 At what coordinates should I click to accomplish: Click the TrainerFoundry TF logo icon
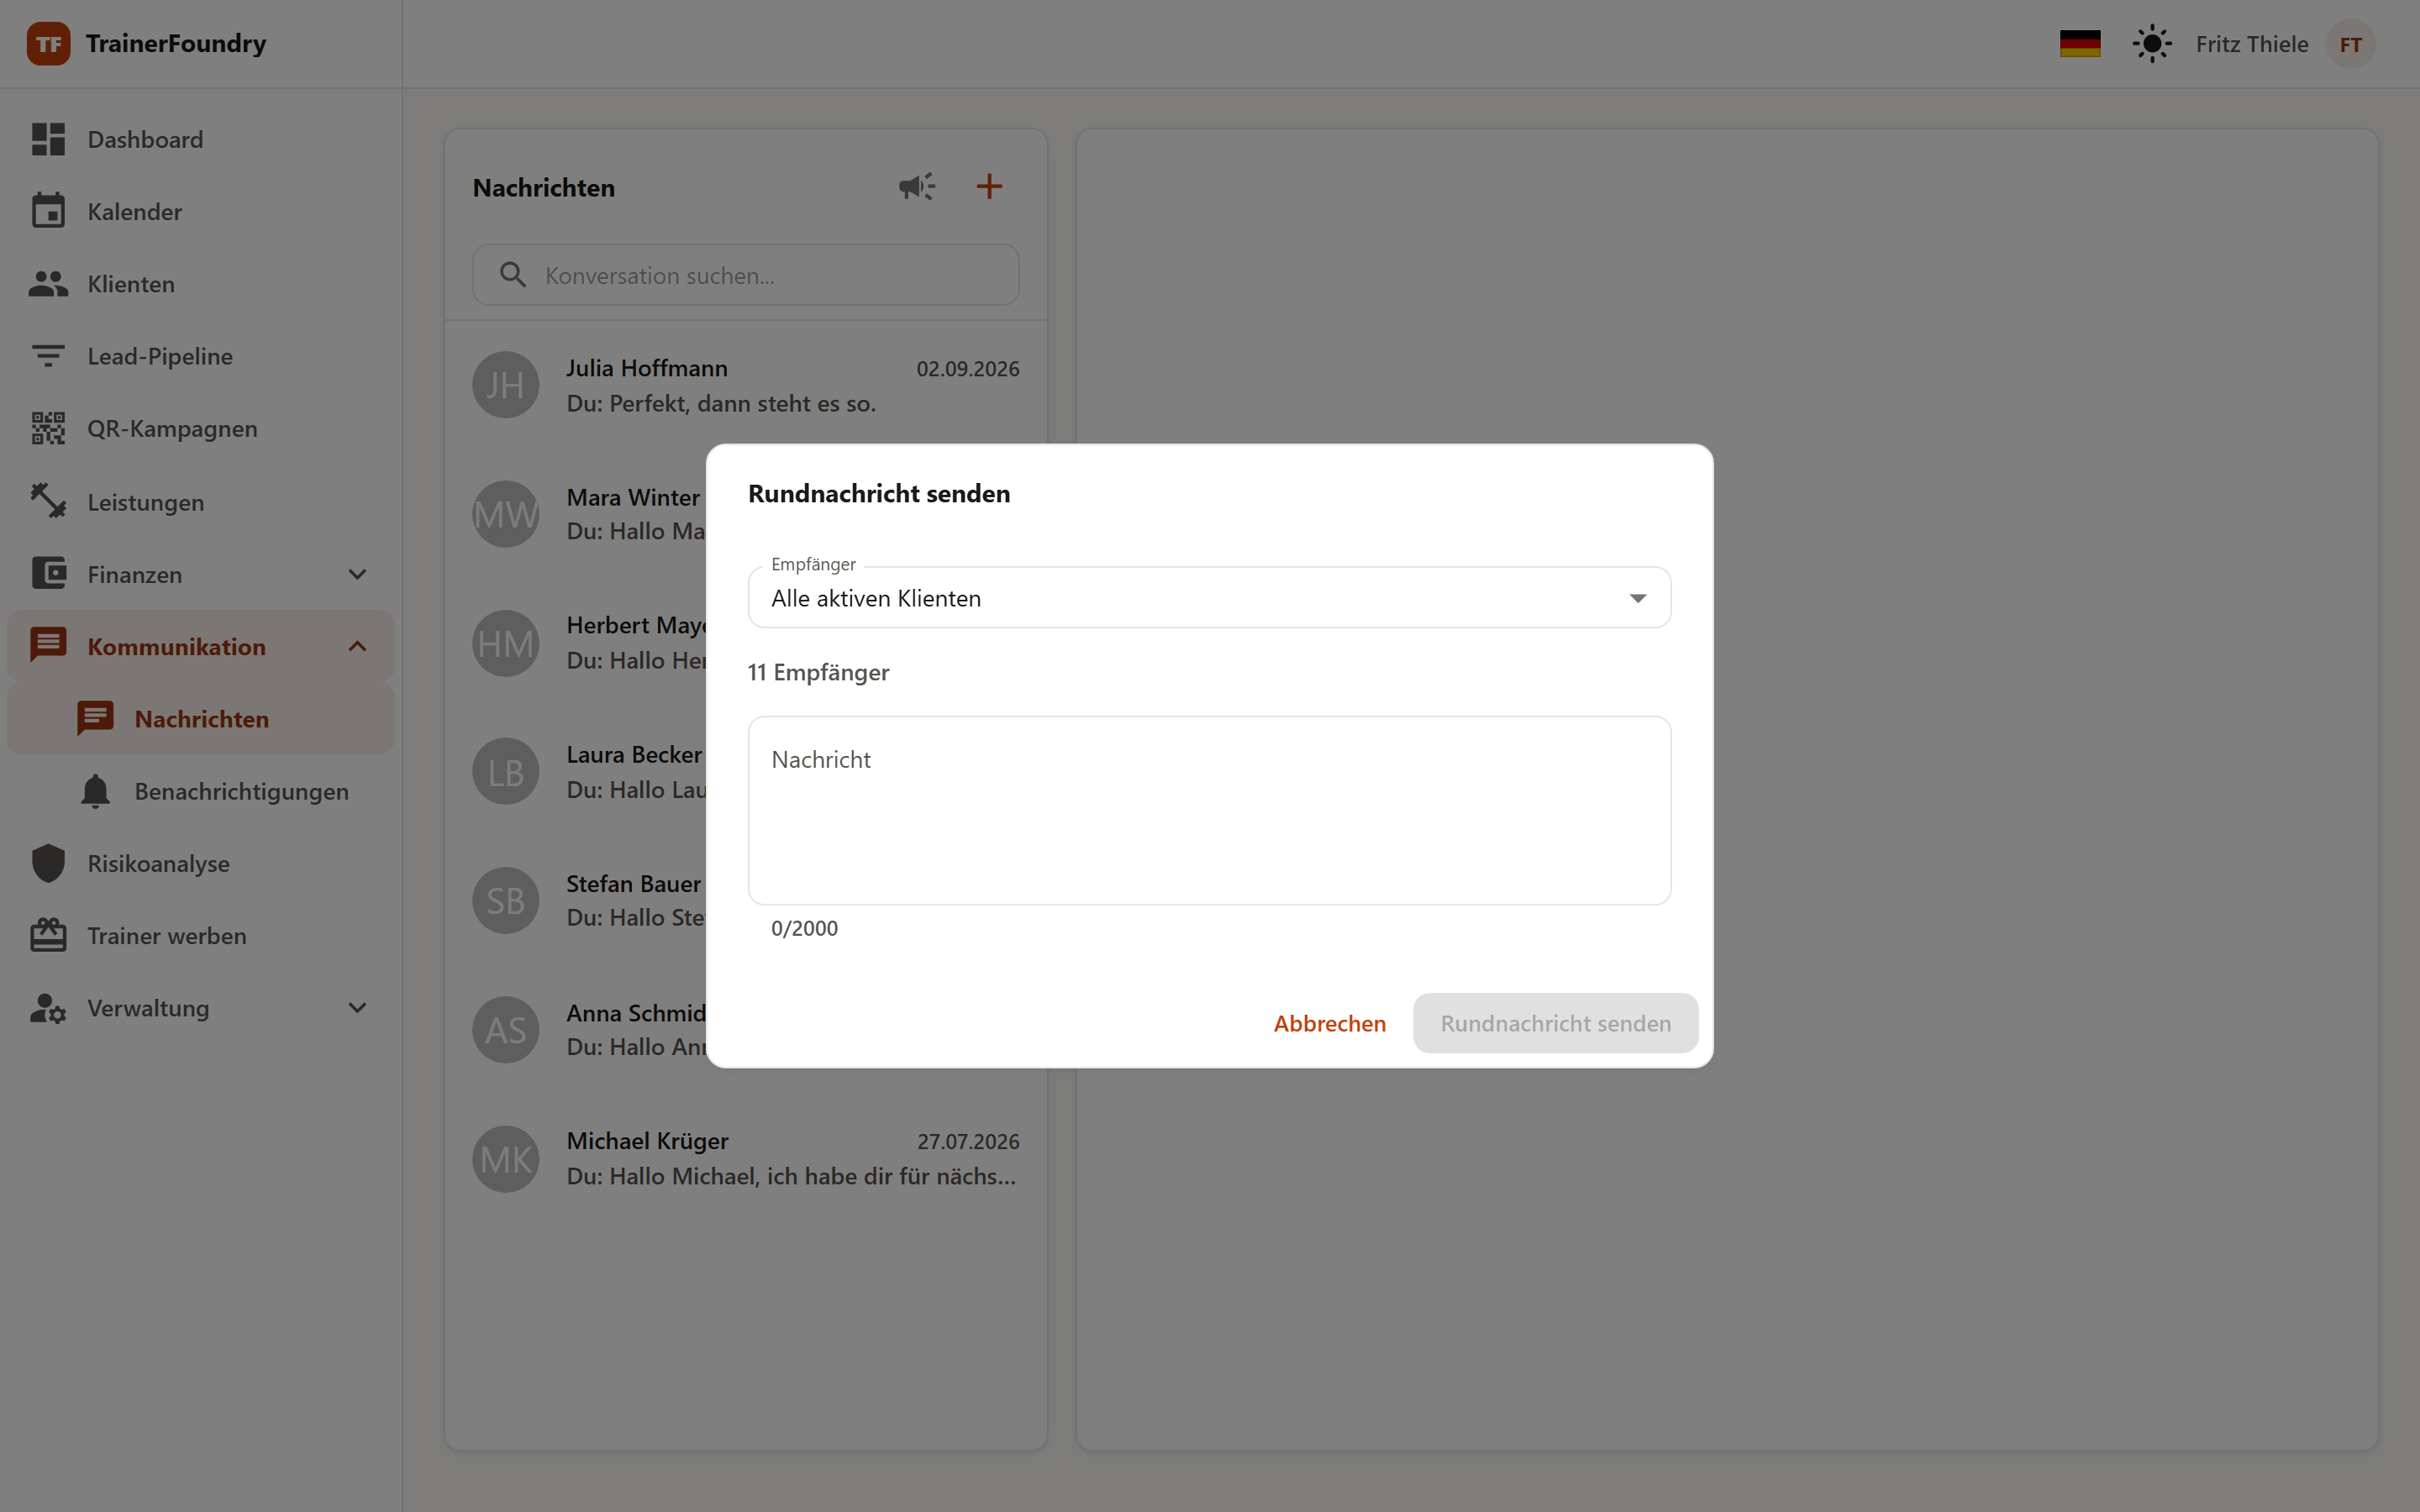pos(48,43)
